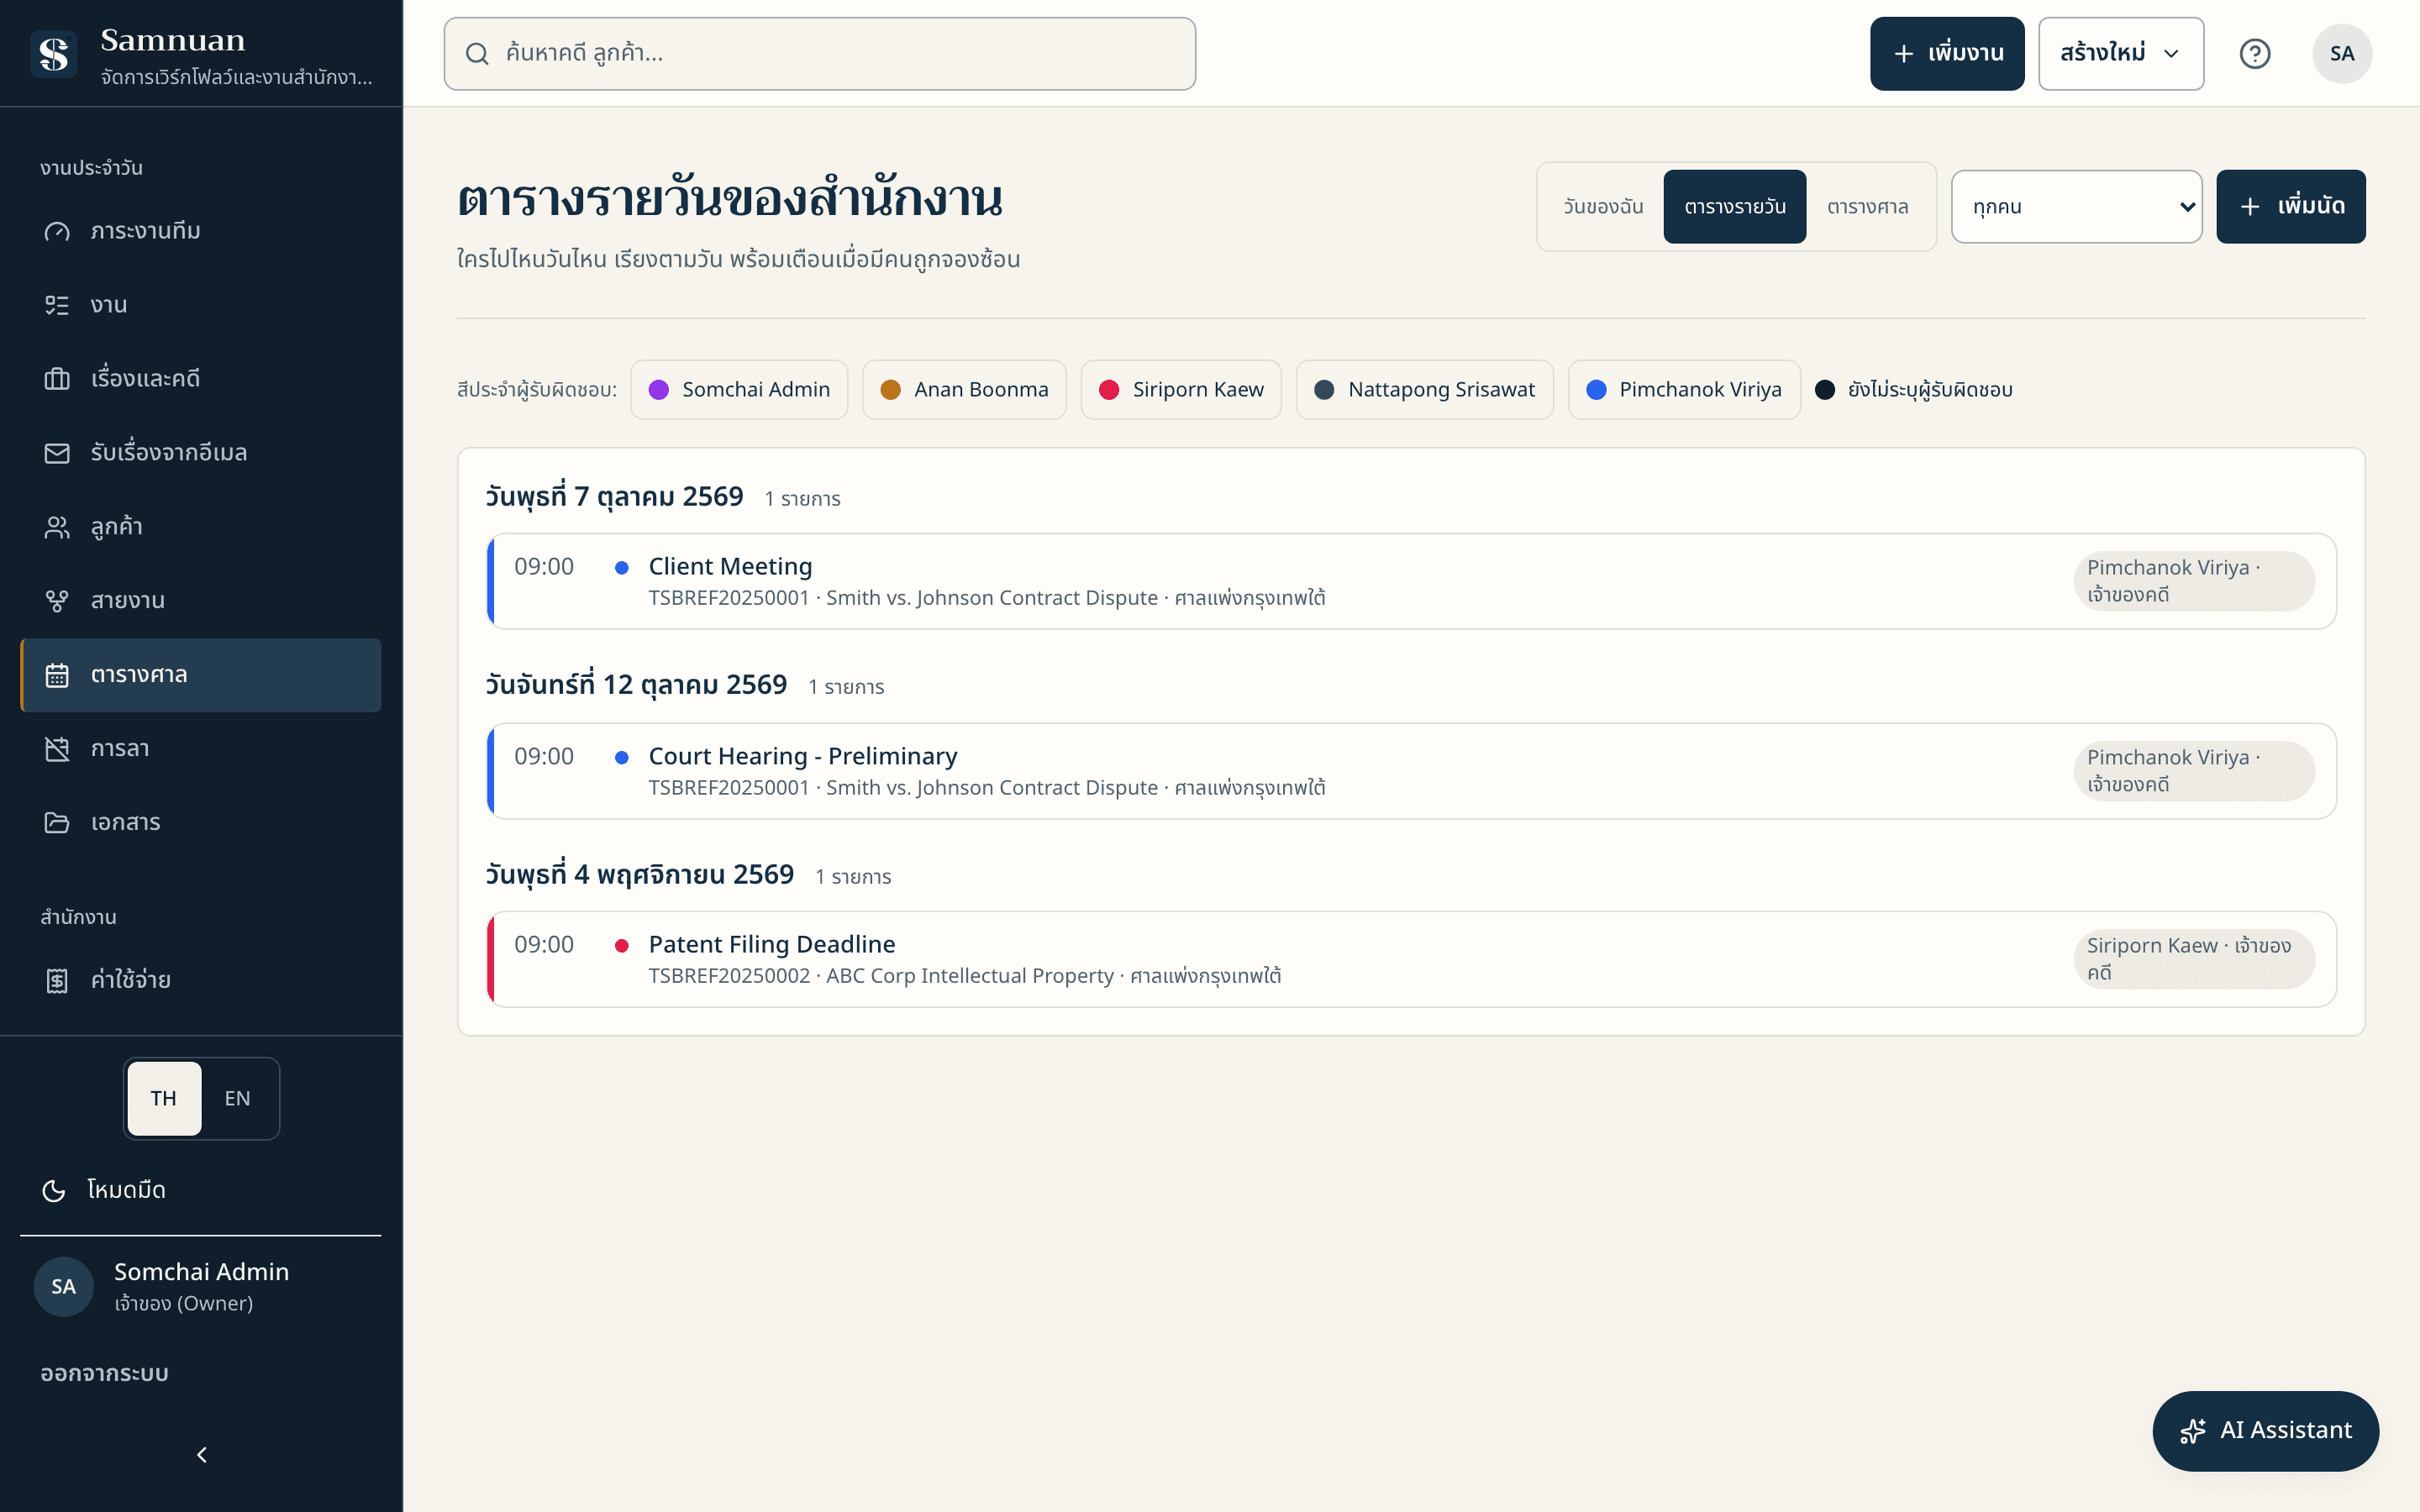2420x1512 pixels.
Task: Click ออกจากระบบ to log out
Action: click(104, 1373)
